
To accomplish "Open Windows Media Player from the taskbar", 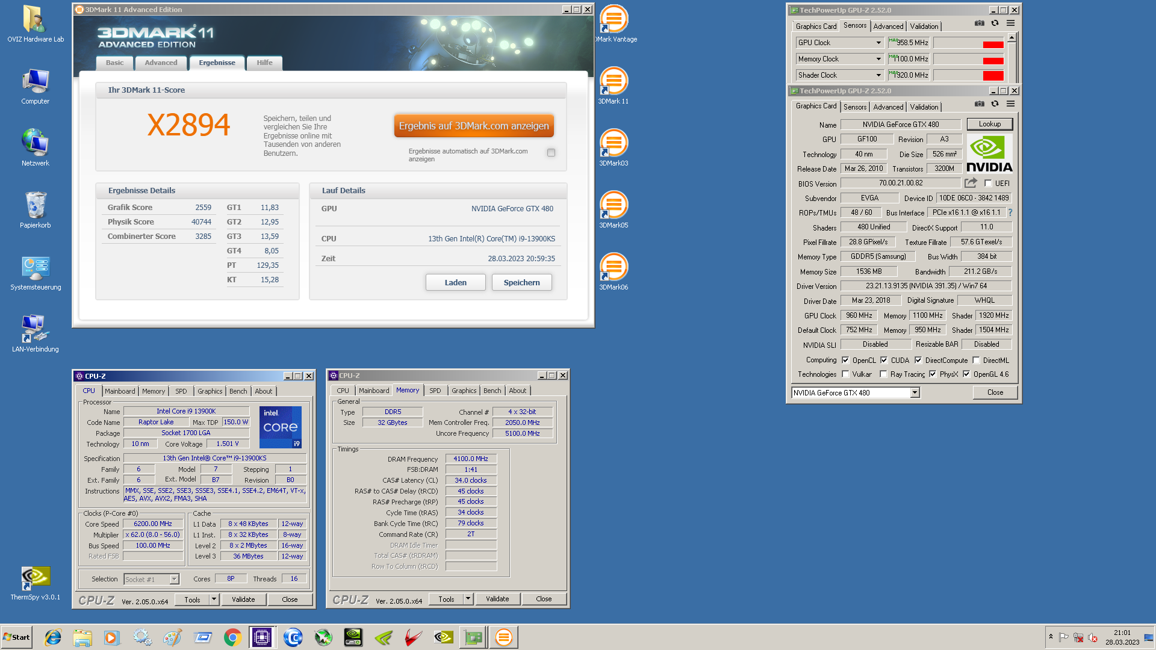I will click(x=112, y=637).
